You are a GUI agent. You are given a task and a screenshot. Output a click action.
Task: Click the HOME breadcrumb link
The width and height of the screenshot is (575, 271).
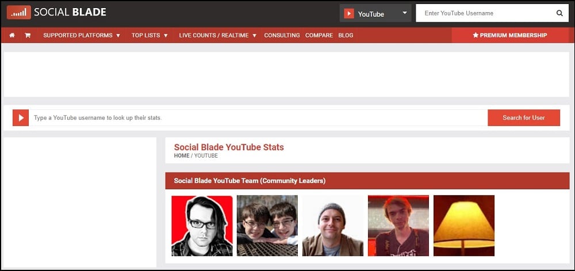pyautogui.click(x=182, y=156)
